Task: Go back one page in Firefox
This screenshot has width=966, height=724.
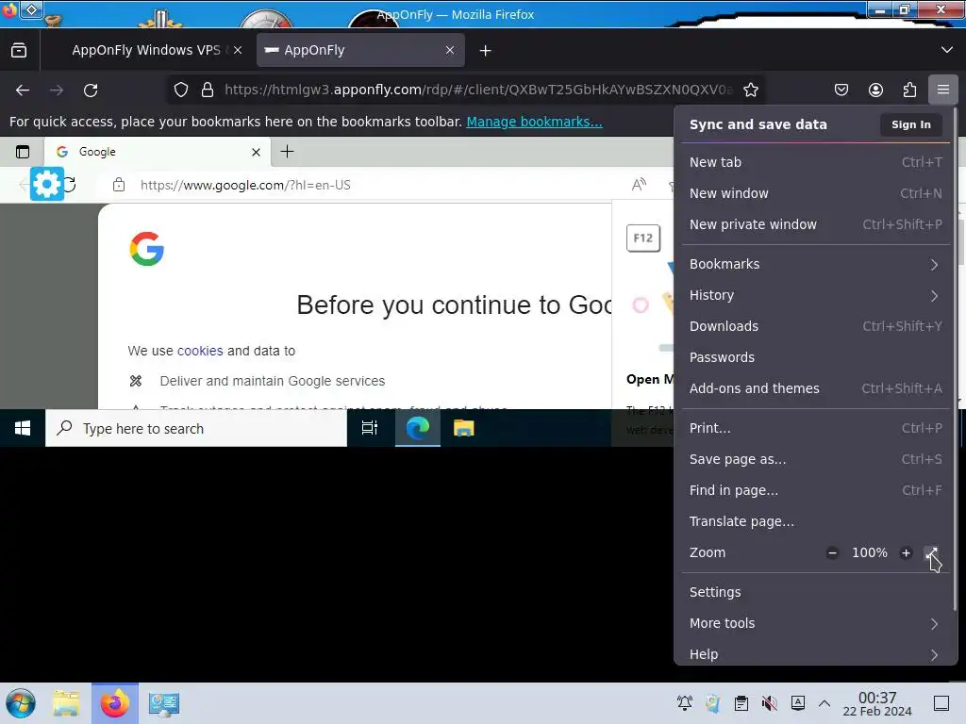Action: point(23,90)
